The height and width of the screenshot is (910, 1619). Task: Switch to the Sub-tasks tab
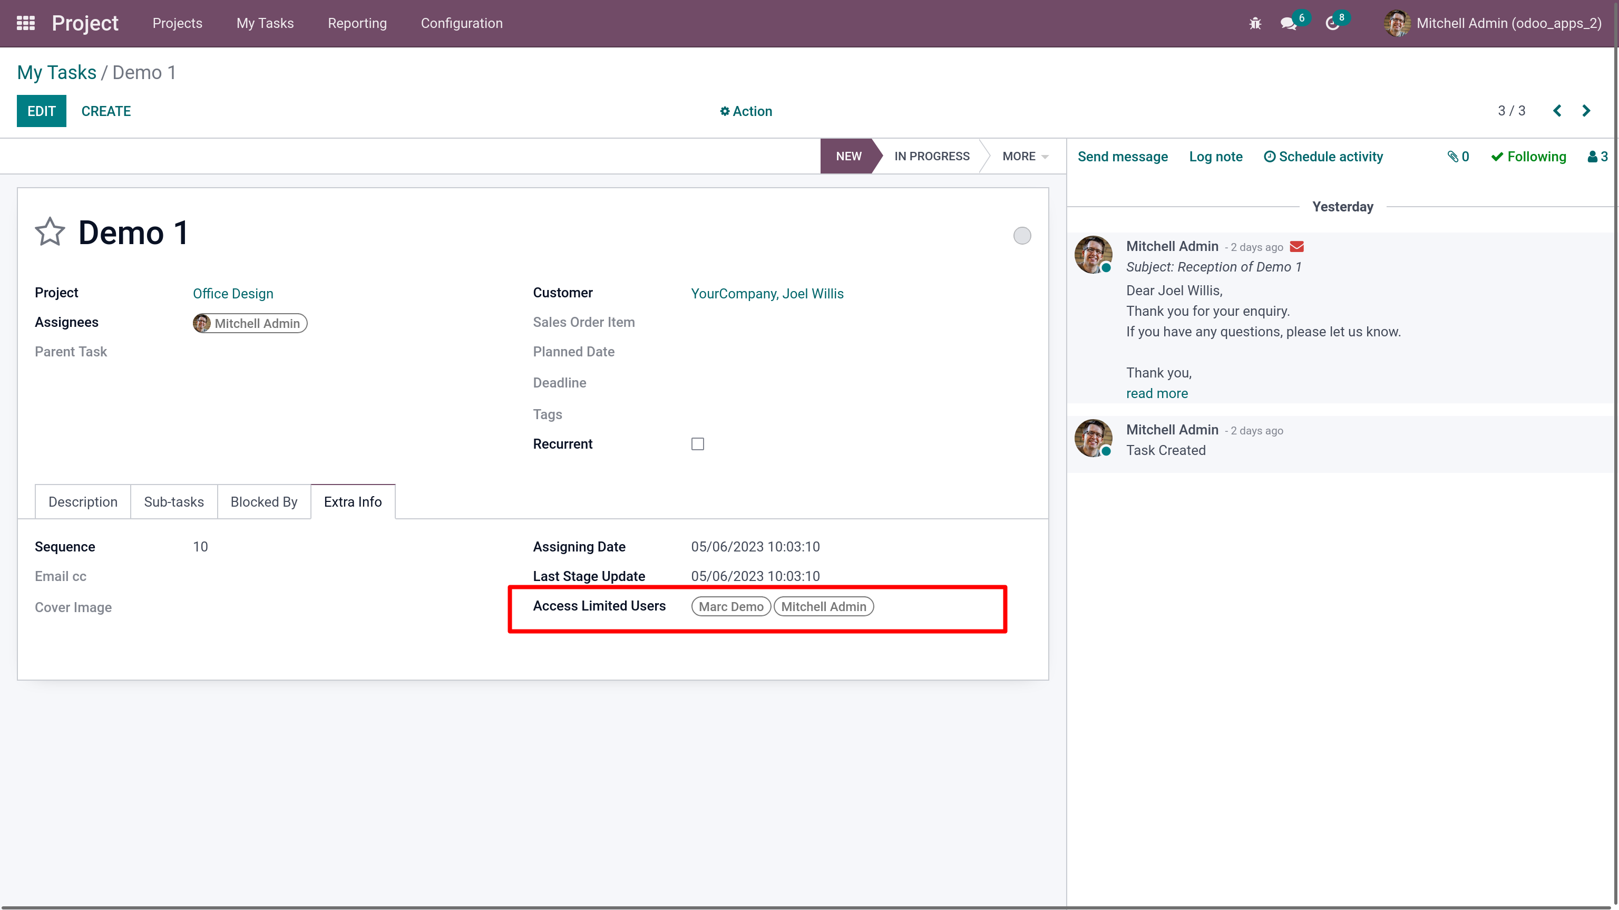173,502
